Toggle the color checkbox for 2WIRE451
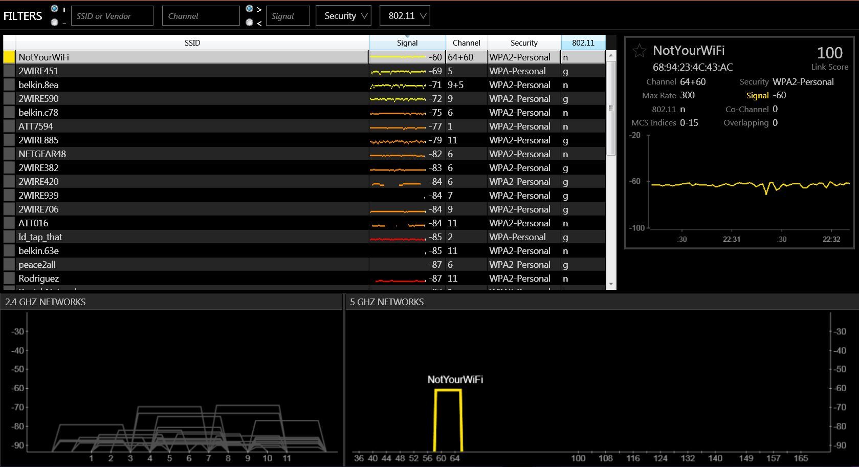The width and height of the screenshot is (859, 467). 9,71
